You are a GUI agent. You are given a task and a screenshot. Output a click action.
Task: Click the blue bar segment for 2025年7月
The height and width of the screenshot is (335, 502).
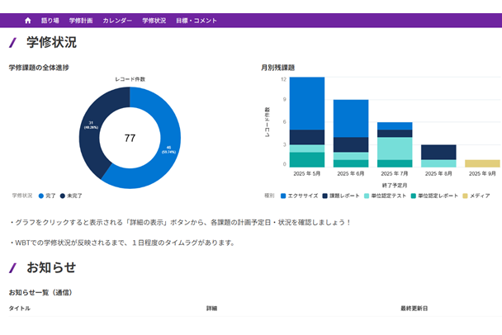tap(395, 126)
